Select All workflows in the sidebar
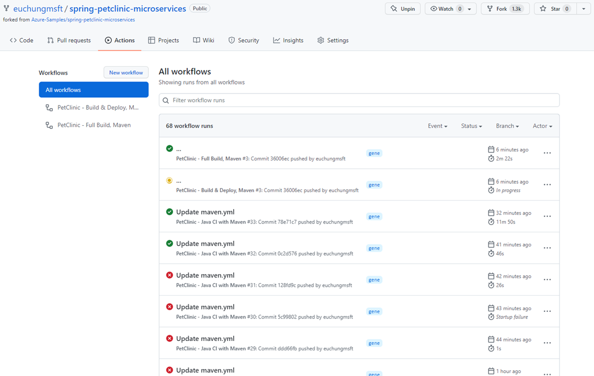Image resolution: width=594 pixels, height=376 pixels. tap(94, 90)
